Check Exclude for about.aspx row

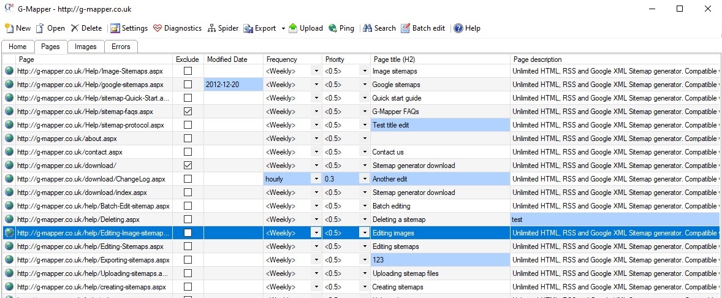click(x=188, y=139)
